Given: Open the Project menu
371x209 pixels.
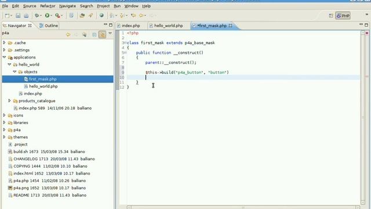Looking at the screenshot, I should click(x=103, y=6).
